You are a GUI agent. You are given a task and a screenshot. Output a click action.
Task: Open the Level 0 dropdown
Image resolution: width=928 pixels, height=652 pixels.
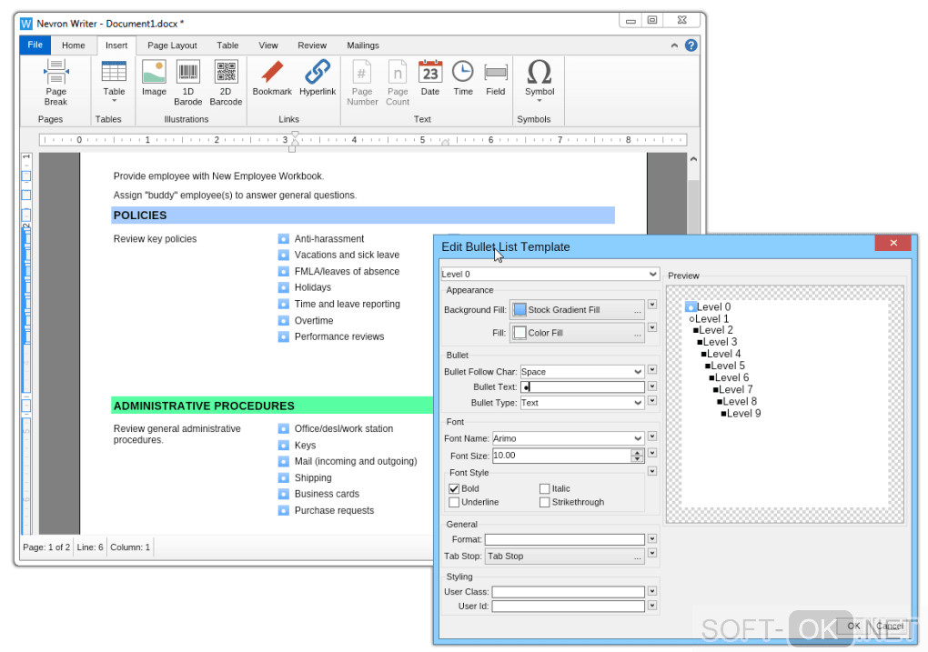550,274
